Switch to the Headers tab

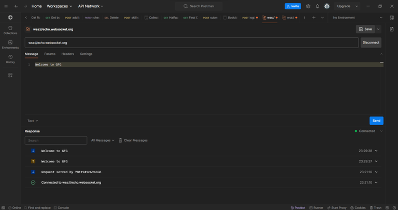coord(67,54)
